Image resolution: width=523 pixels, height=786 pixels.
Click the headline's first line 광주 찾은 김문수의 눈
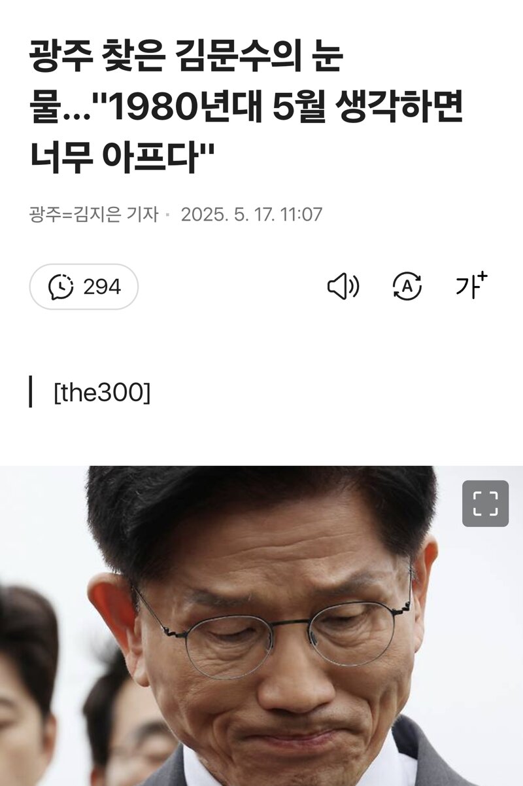tap(186, 60)
